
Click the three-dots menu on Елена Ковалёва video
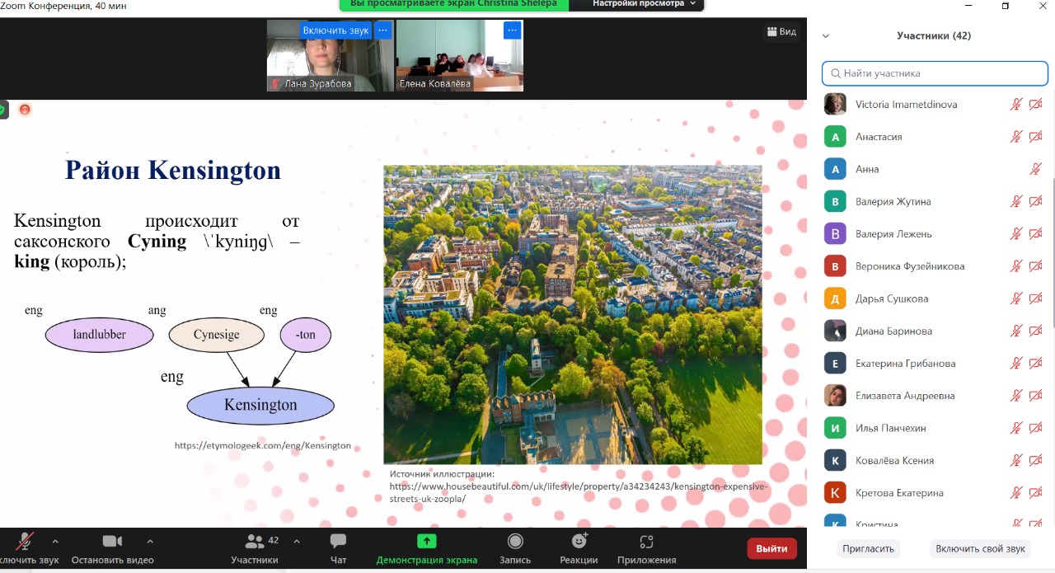click(512, 31)
